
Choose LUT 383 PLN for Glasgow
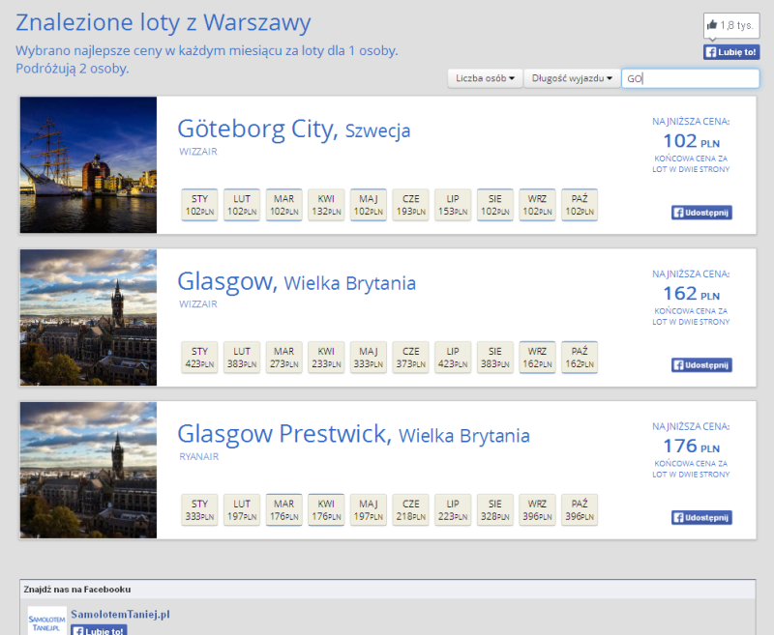coord(242,358)
